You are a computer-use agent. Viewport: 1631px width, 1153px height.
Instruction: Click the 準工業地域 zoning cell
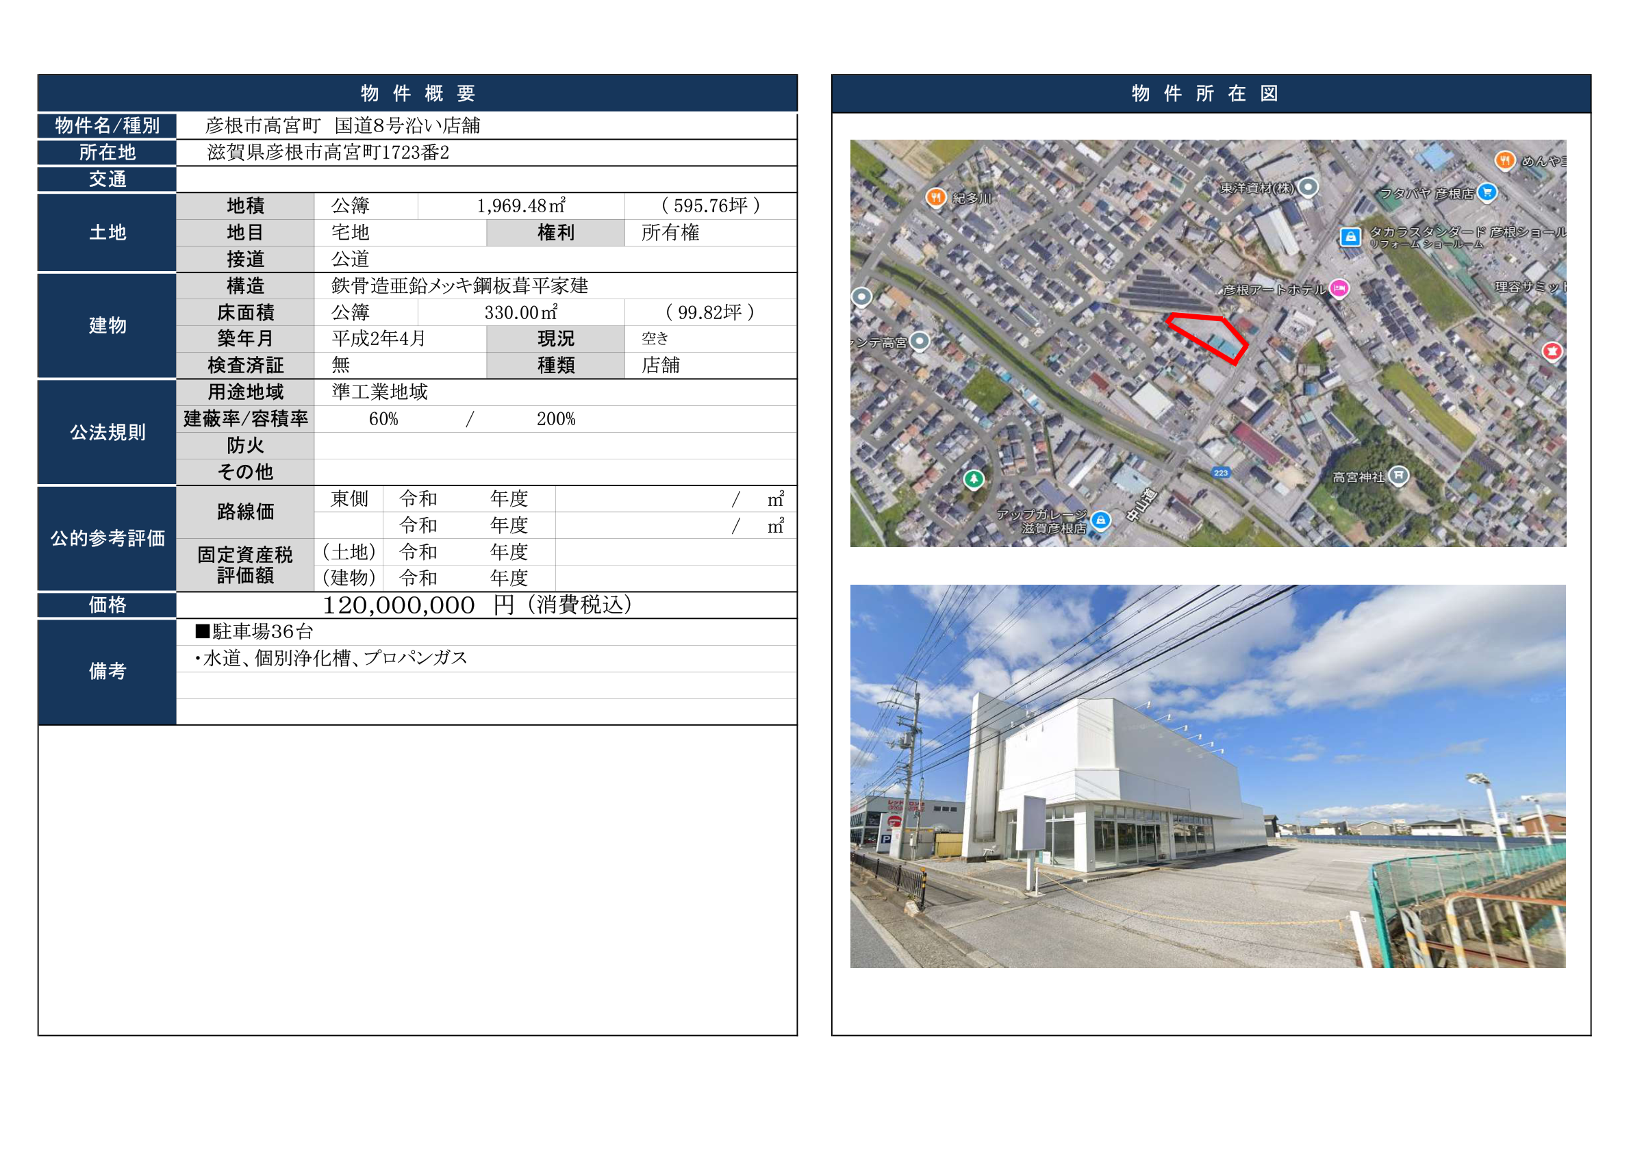click(379, 392)
